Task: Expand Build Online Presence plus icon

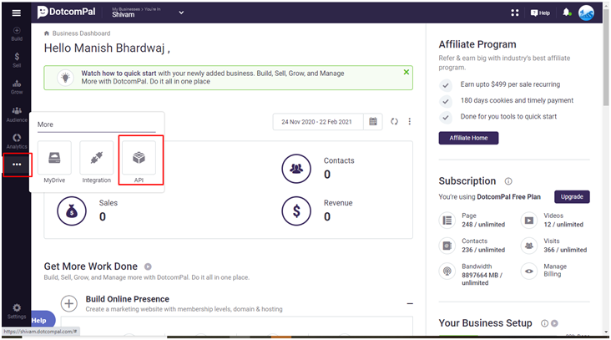Action: [69, 303]
